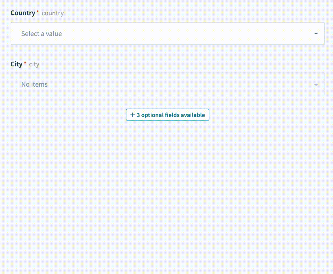Click the gray 'country' field key text
Screen dimensions: 333x274
click(53, 13)
